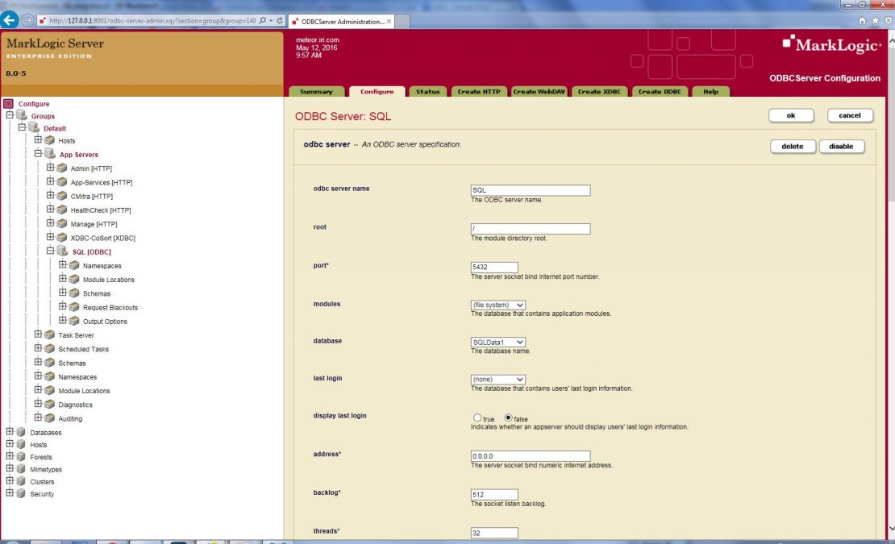Viewport: 895px width, 544px height.
Task: Click the ok button
Action: [791, 115]
